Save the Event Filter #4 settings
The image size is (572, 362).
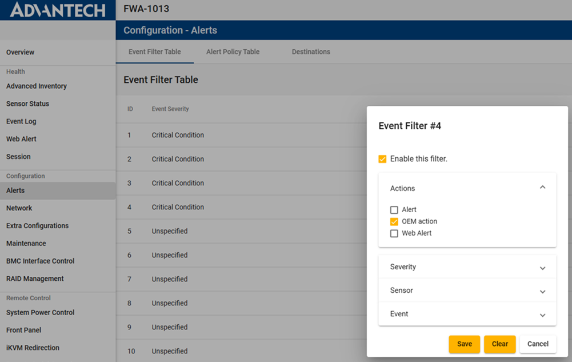pyautogui.click(x=464, y=344)
